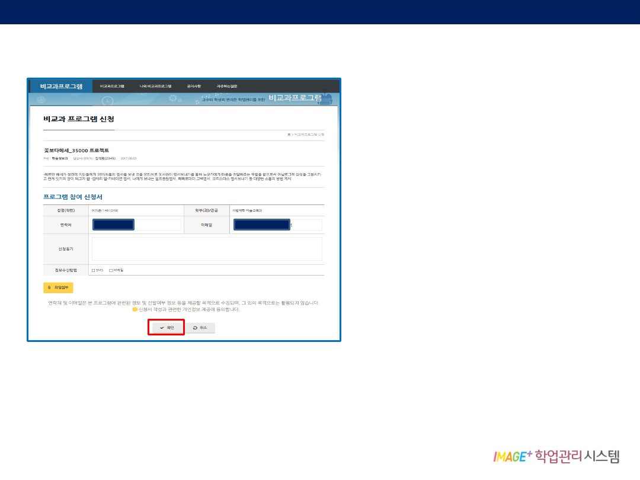Screen dimensions: 640x480
Task: Click the yellow 파일첨부 button
Action: 58,287
